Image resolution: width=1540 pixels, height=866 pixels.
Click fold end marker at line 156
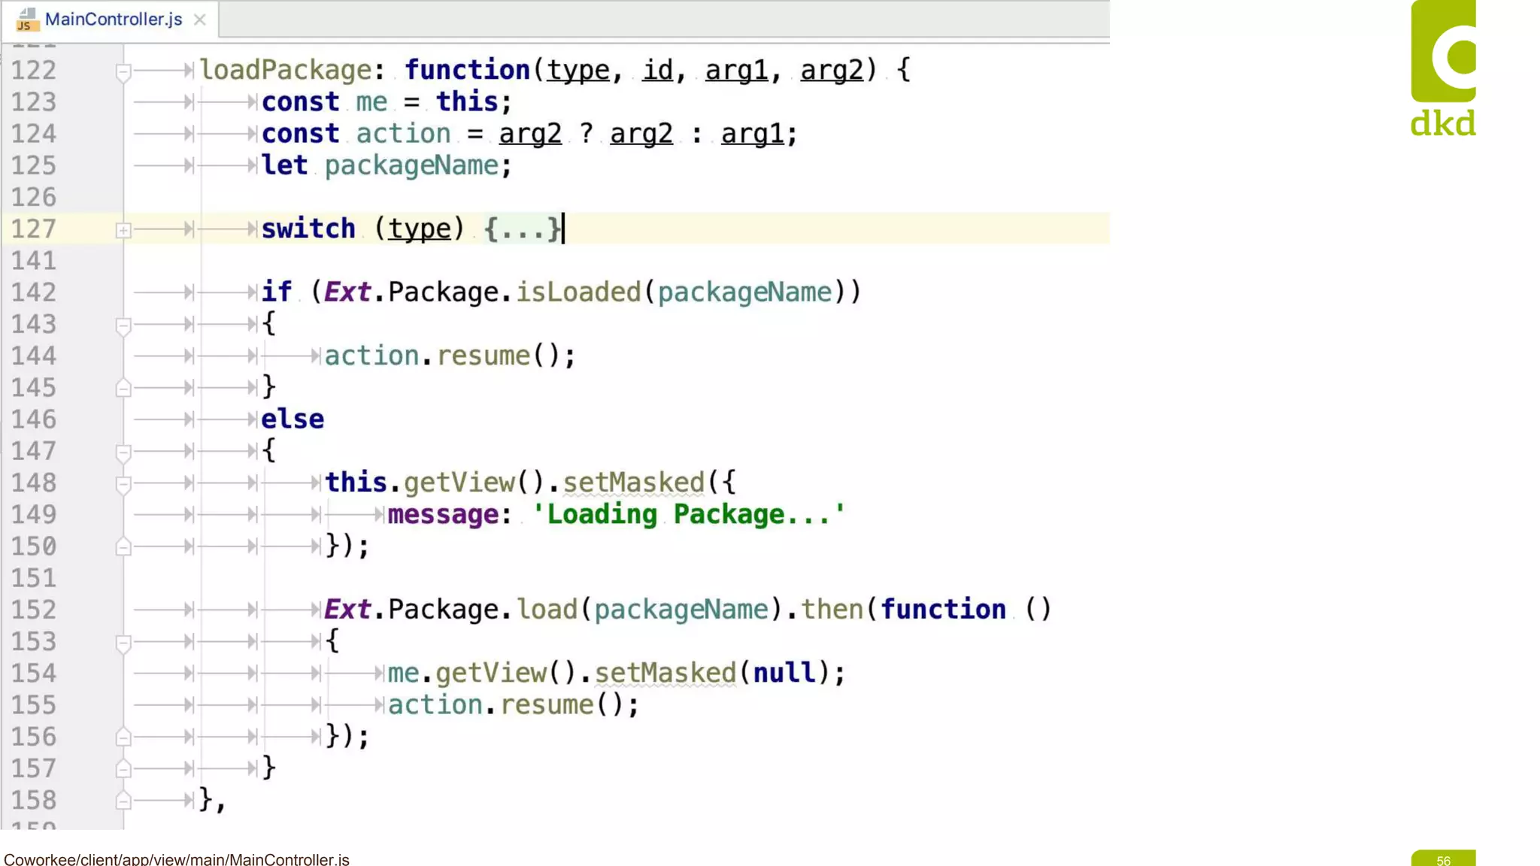point(123,737)
